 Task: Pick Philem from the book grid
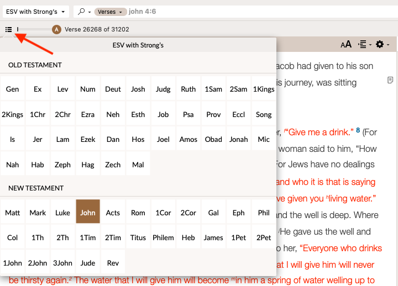163,238
